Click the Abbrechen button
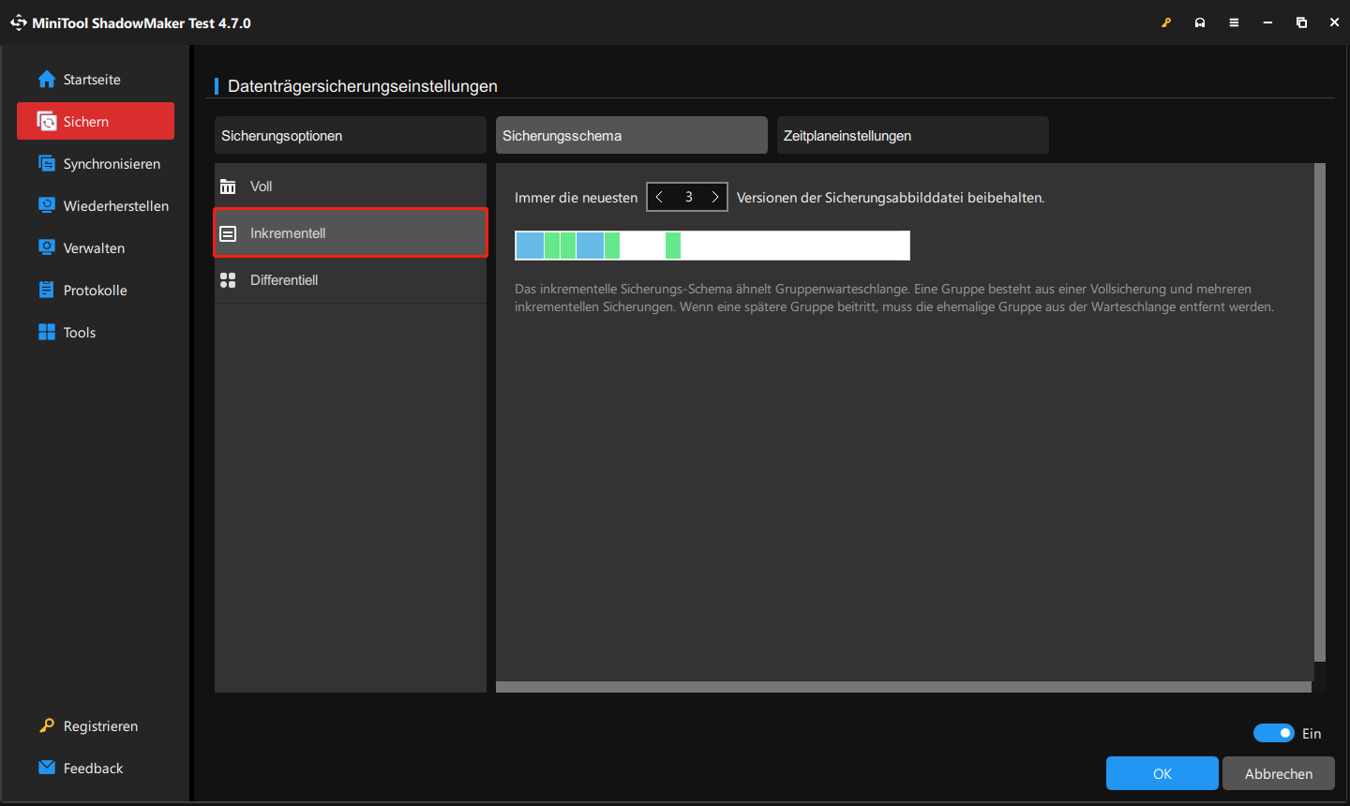This screenshot has width=1350, height=806. tap(1279, 773)
